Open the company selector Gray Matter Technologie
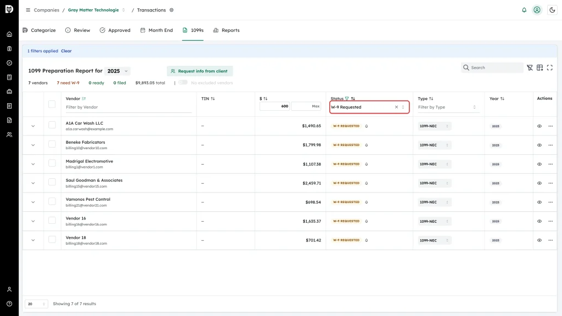Screen dimensions: 562x316 [97, 10]
